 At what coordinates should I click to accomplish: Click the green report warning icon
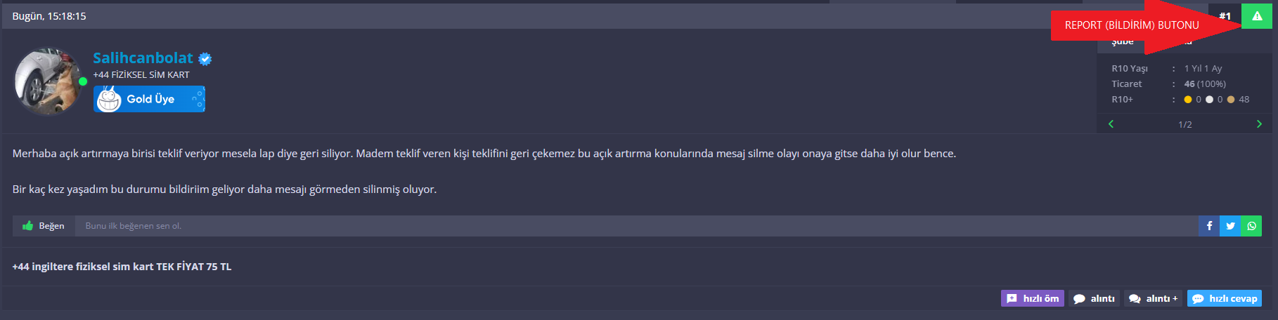[x=1257, y=16]
